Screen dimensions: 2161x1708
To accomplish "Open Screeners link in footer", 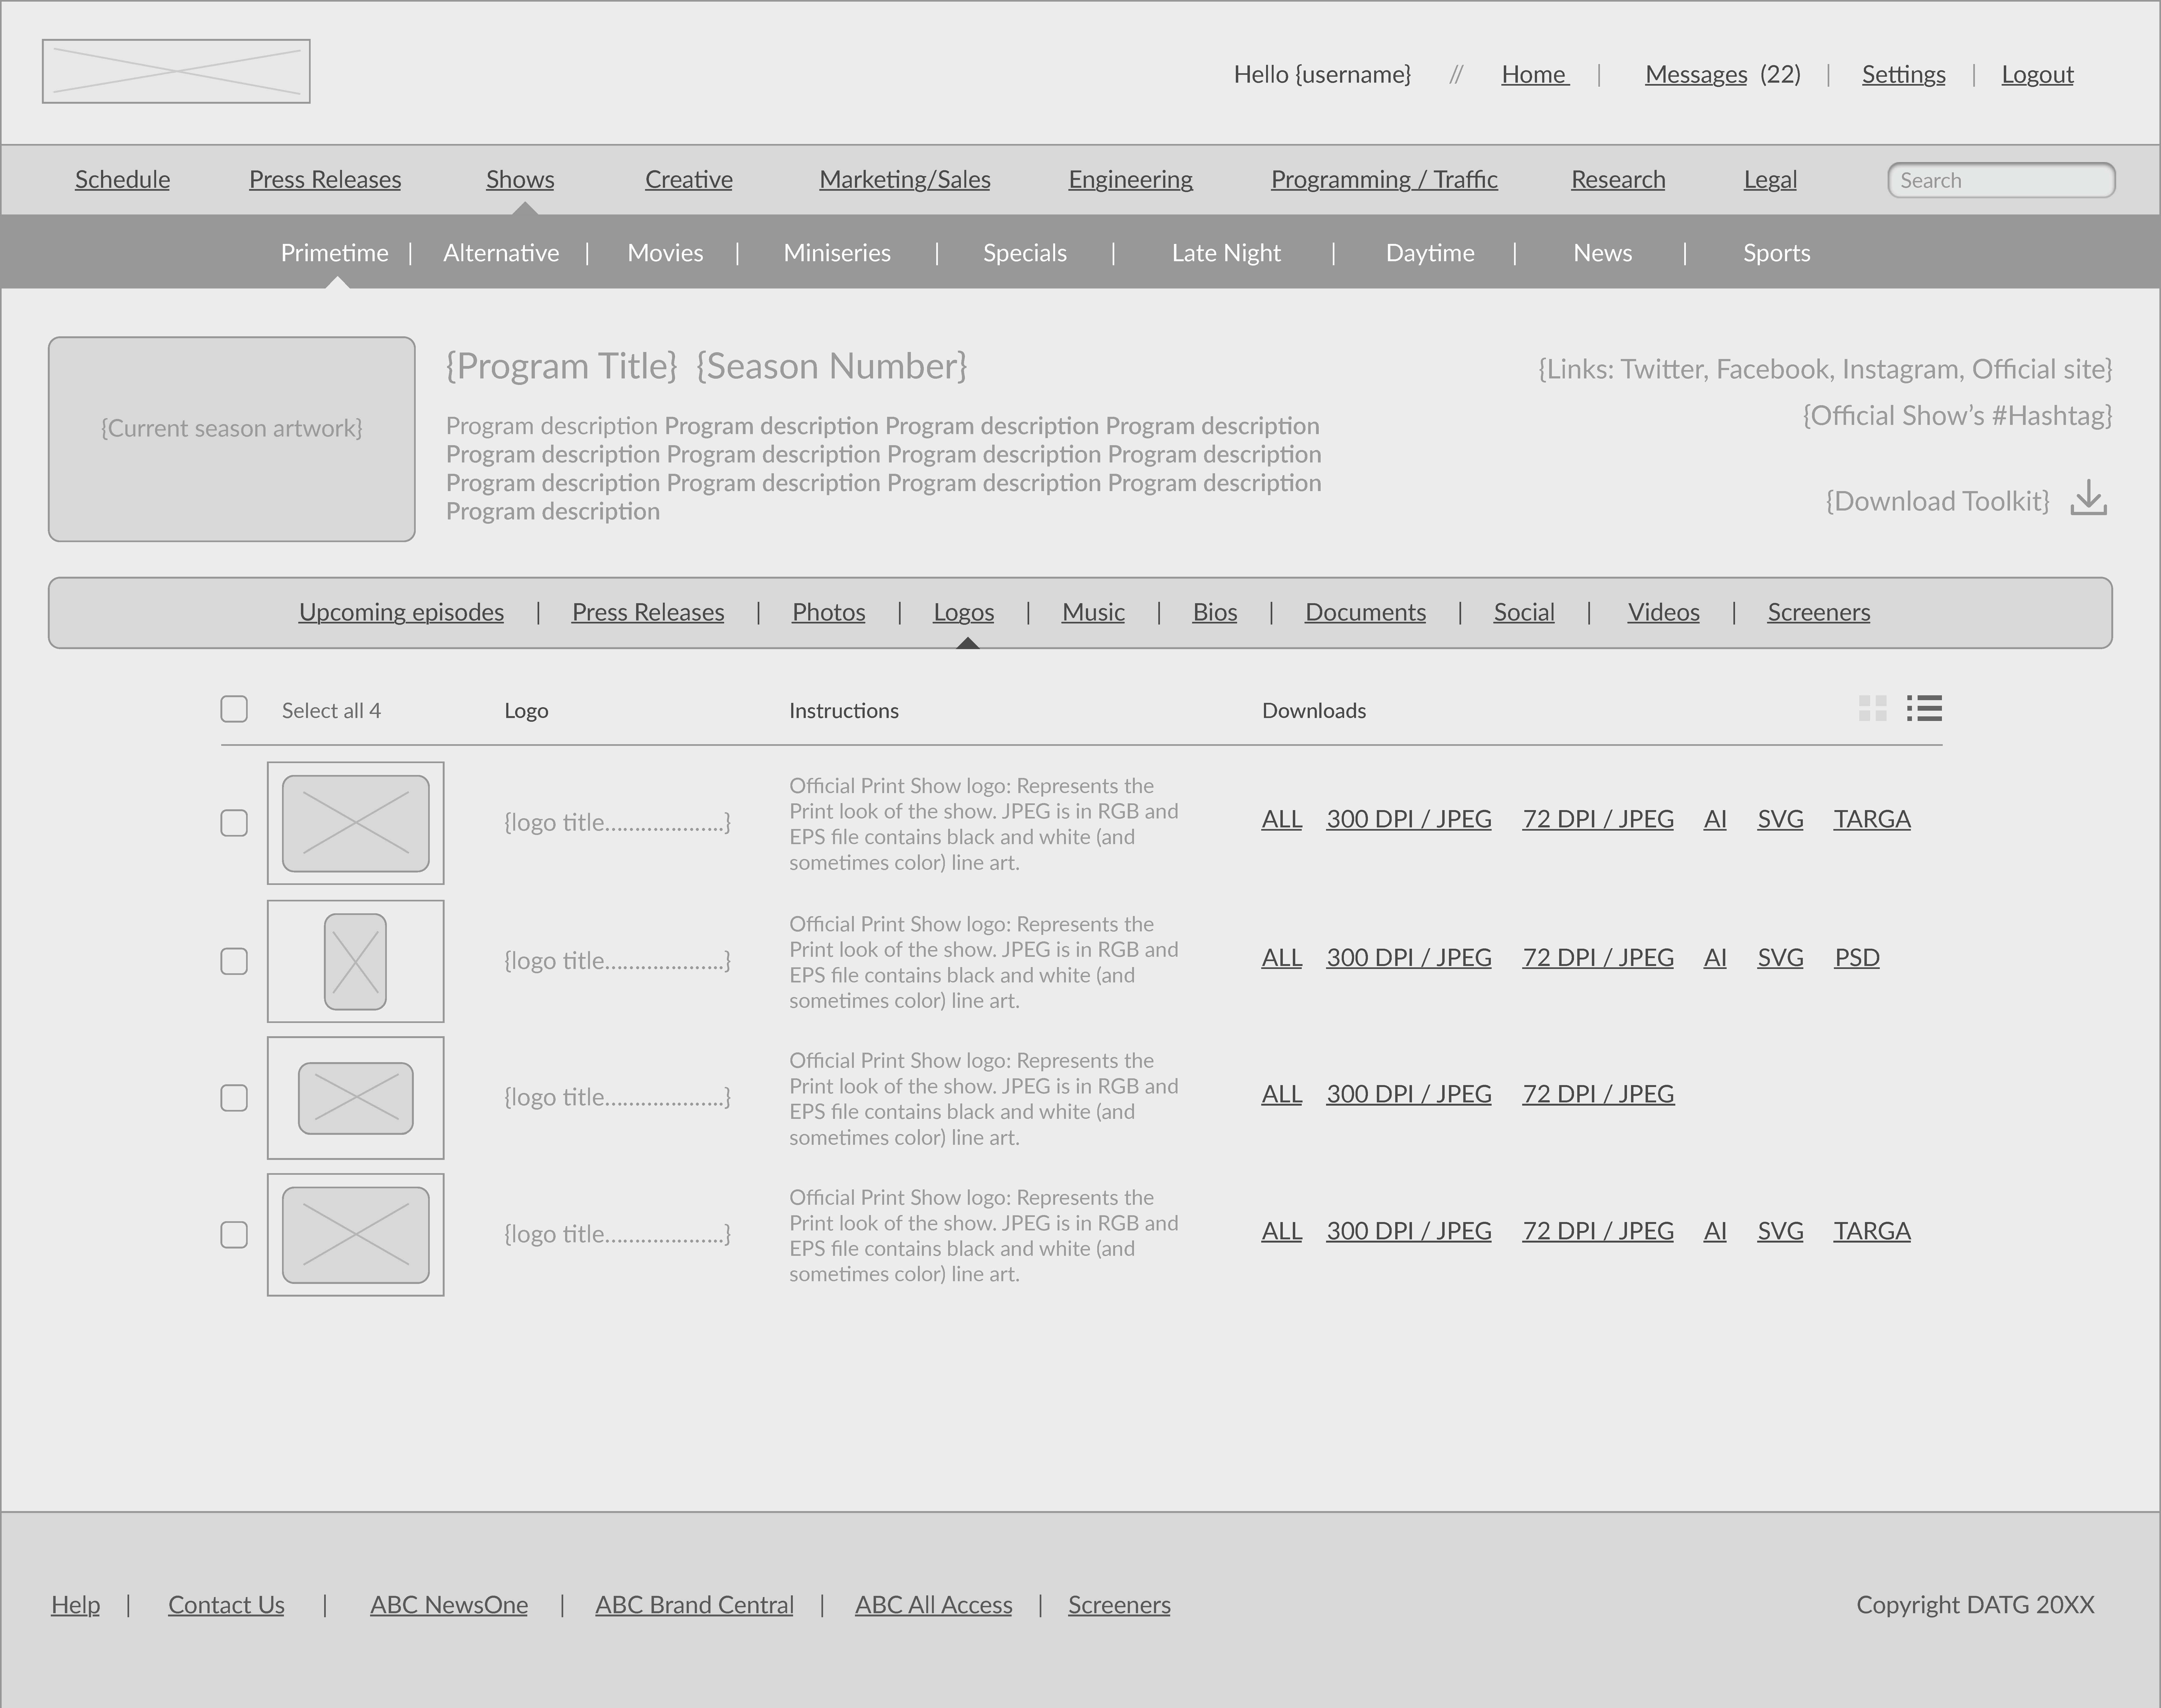I will 1119,1605.
